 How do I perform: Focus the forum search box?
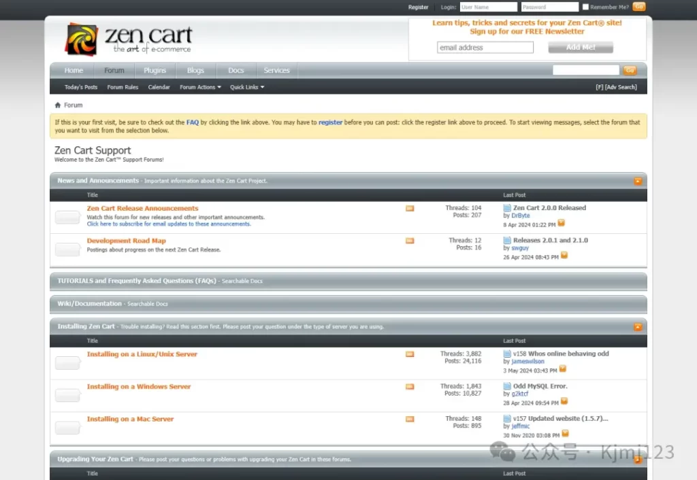pos(586,70)
